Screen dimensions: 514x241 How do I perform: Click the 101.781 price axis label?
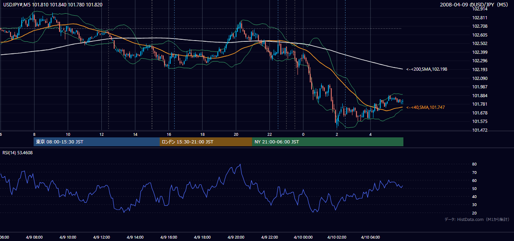point(479,104)
